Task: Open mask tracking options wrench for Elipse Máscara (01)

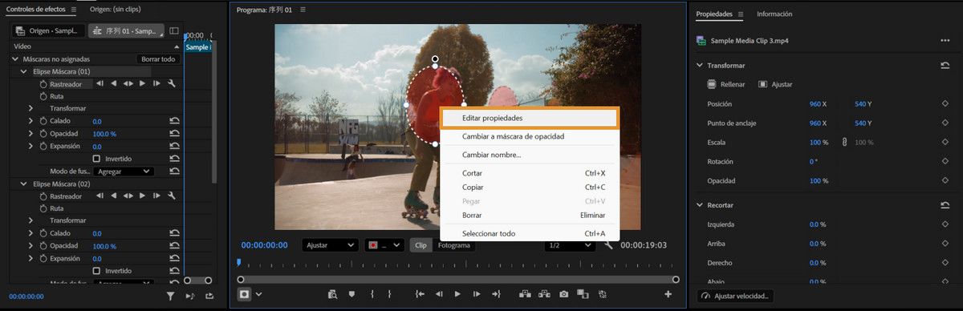Action: tap(172, 83)
